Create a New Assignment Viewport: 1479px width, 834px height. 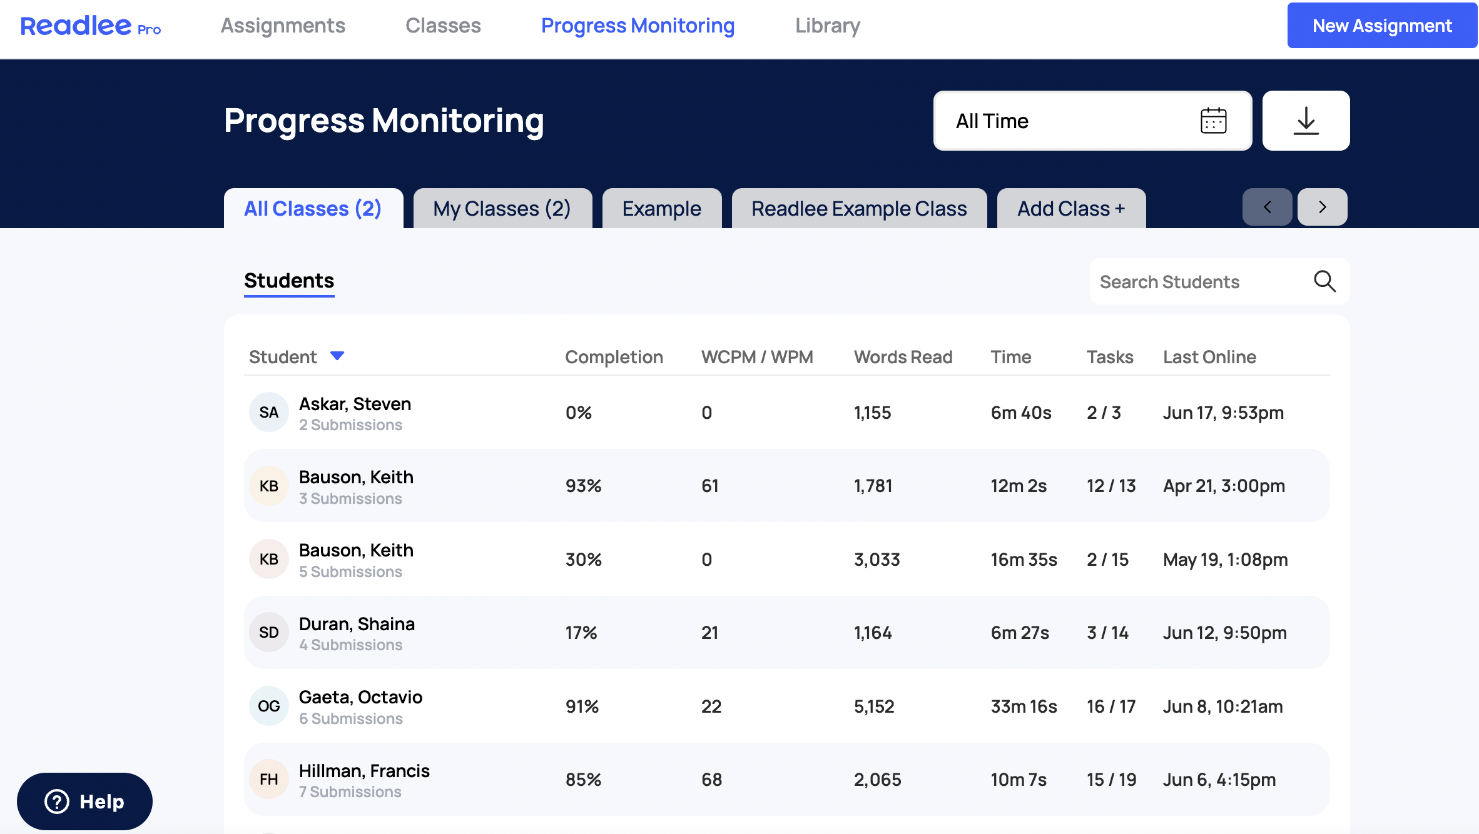pos(1382,26)
